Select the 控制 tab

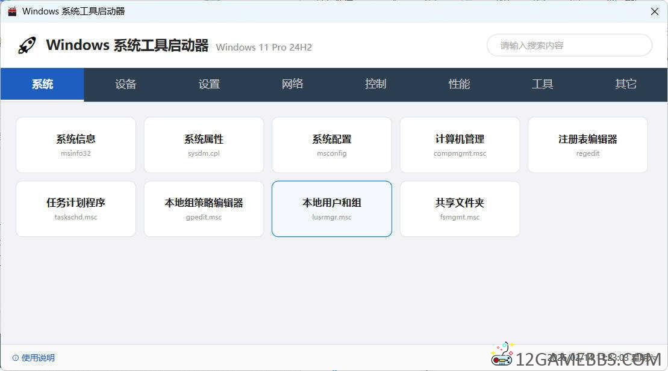pyautogui.click(x=375, y=84)
